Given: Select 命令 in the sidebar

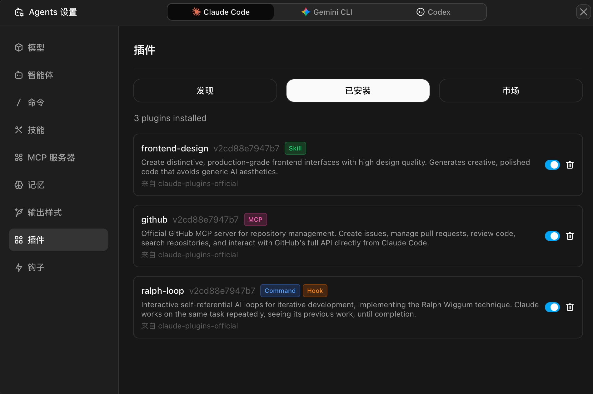Looking at the screenshot, I should pyautogui.click(x=36, y=102).
